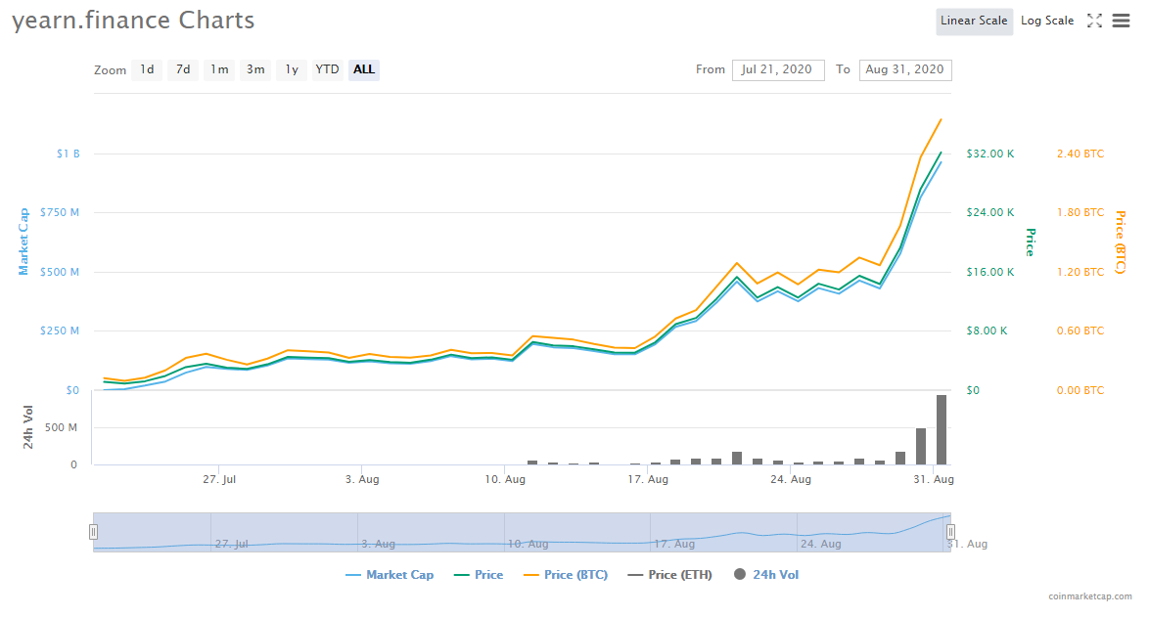Toggle 24h Vol series in legend

766,575
